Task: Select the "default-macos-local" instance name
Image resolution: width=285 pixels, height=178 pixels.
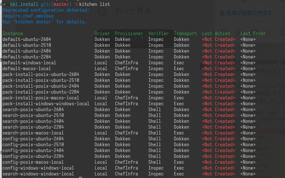Action: click(x=27, y=68)
